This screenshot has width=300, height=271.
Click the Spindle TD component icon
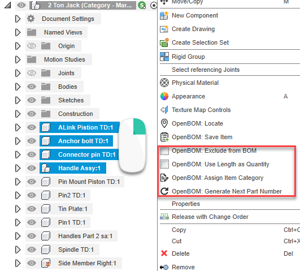[x=46, y=250]
